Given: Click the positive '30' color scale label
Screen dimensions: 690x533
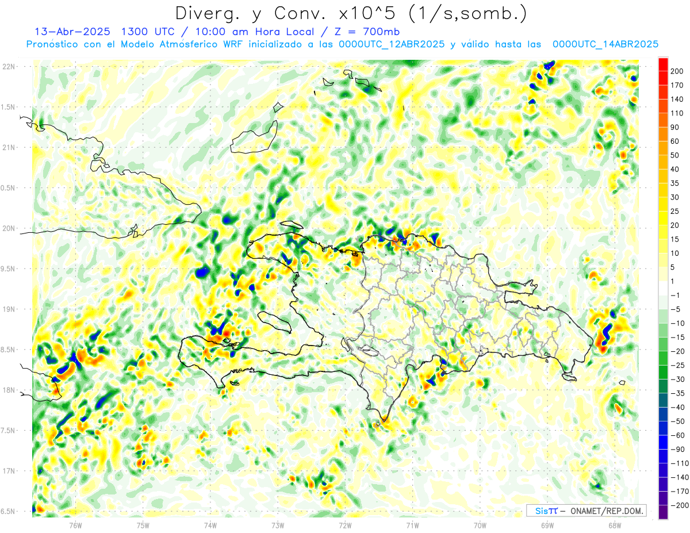Looking at the screenshot, I should [x=676, y=197].
